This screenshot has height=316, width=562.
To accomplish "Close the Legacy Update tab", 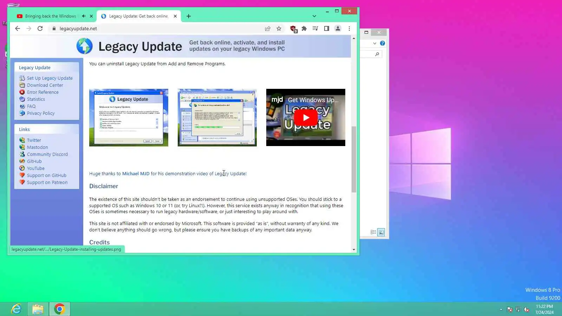I will 175,16.
